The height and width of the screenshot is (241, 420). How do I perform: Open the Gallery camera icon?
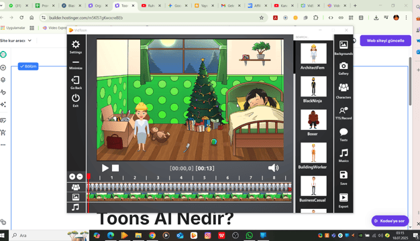pos(344,68)
